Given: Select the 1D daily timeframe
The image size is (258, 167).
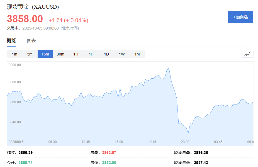Looking at the screenshot, I should [x=106, y=54].
